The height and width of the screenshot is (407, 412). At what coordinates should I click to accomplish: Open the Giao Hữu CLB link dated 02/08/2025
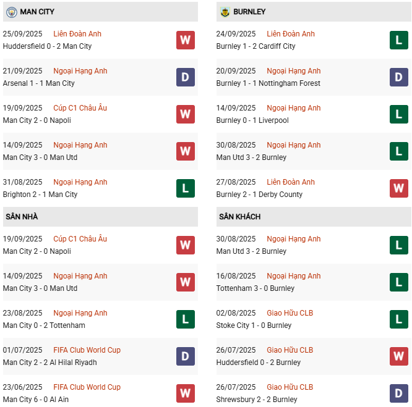tap(290, 313)
